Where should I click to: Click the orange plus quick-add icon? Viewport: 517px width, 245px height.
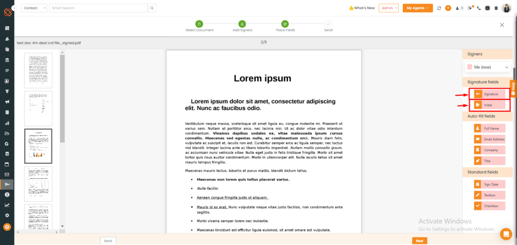tap(448, 8)
